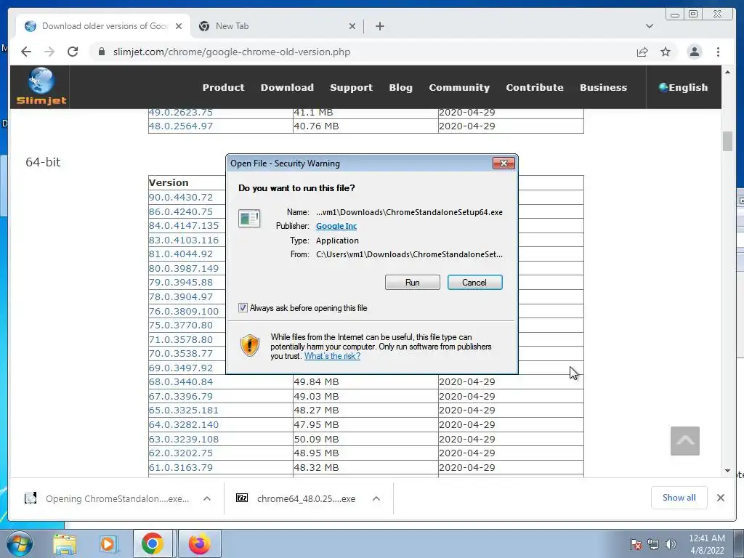This screenshot has height=558, width=744.
Task: Click Show all downloads button
Action: [679, 498]
